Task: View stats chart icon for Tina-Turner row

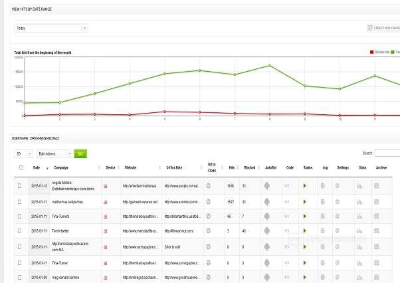Action: point(359,263)
